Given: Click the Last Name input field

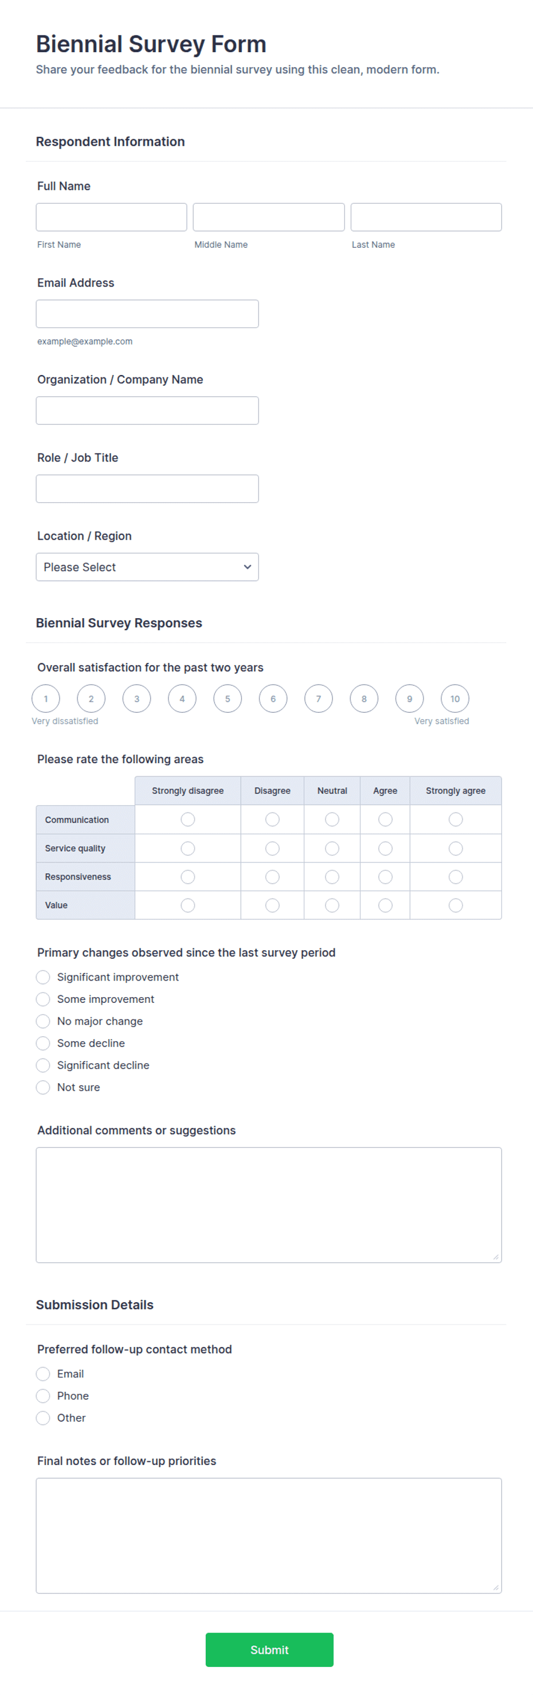Looking at the screenshot, I should [426, 217].
